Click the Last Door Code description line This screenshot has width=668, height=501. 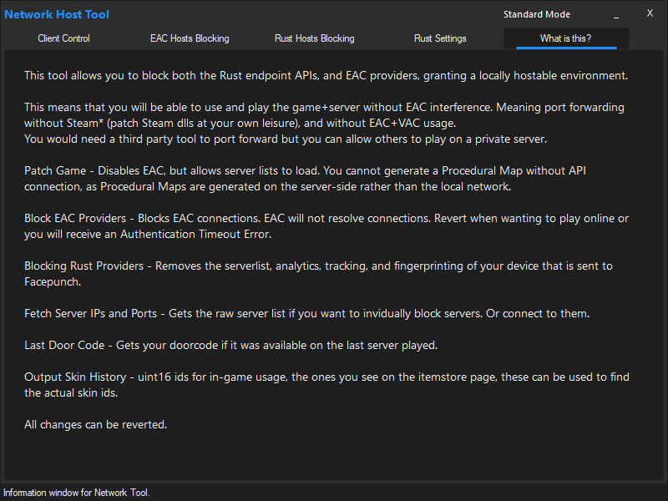[x=230, y=345]
